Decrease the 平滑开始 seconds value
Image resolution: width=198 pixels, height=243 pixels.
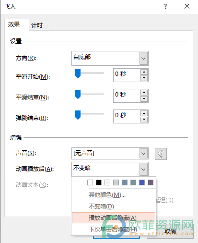(144, 78)
